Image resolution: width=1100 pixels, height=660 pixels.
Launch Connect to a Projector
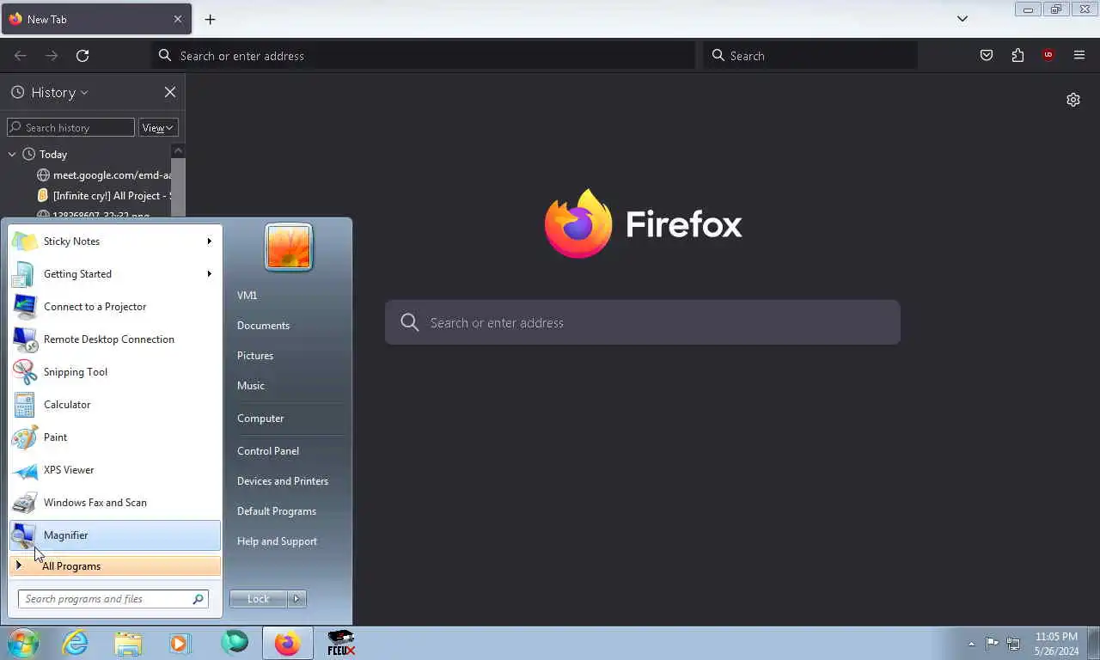click(x=114, y=307)
